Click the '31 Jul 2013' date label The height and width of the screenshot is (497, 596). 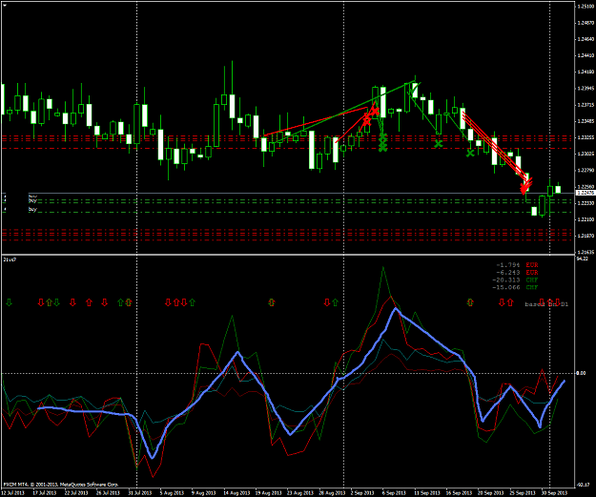point(139,493)
